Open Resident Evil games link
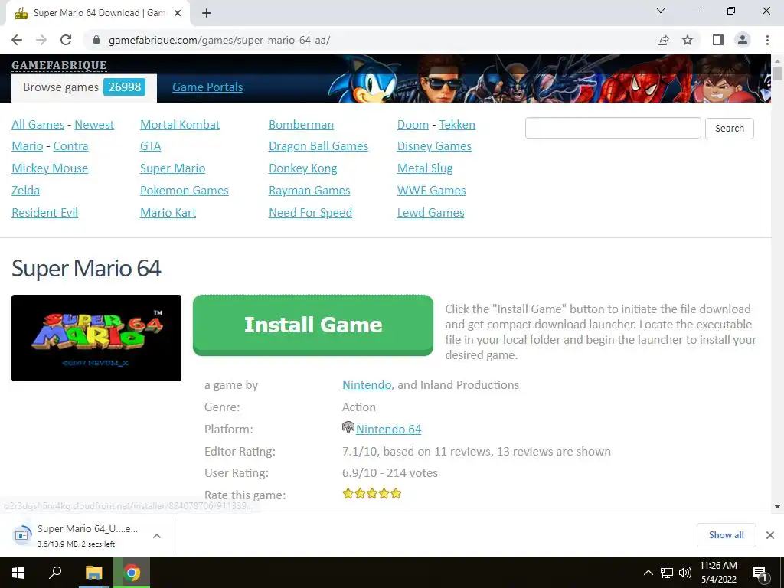 [44, 213]
